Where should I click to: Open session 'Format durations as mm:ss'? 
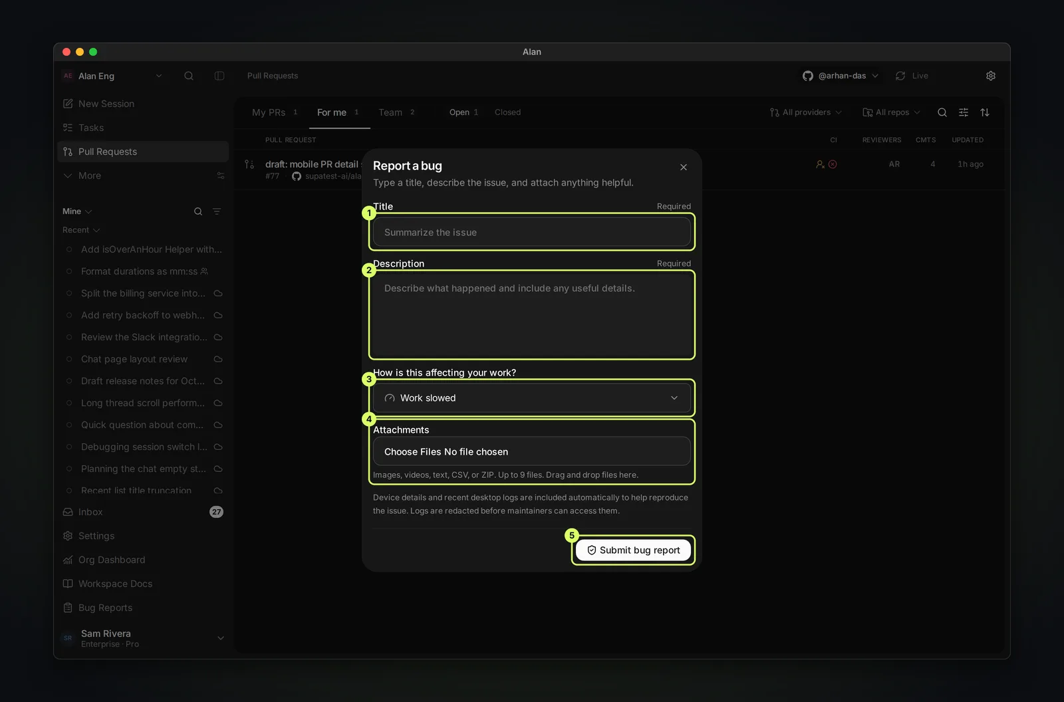[143, 271]
